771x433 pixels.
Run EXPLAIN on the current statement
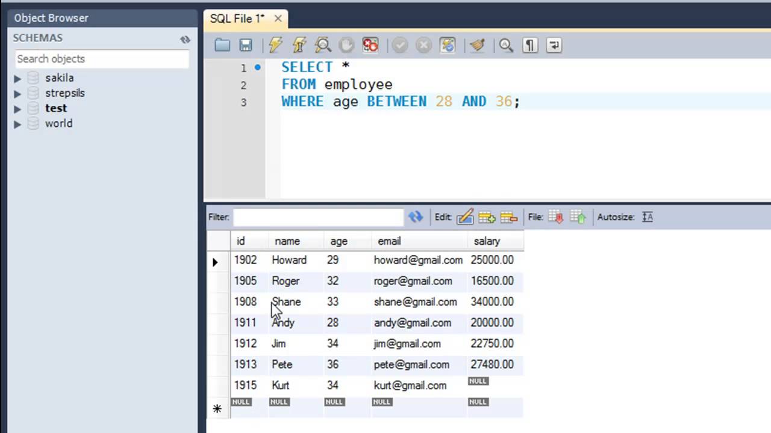click(x=323, y=45)
